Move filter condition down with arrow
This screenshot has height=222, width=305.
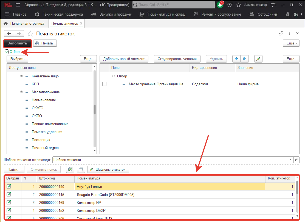[x=244, y=59]
